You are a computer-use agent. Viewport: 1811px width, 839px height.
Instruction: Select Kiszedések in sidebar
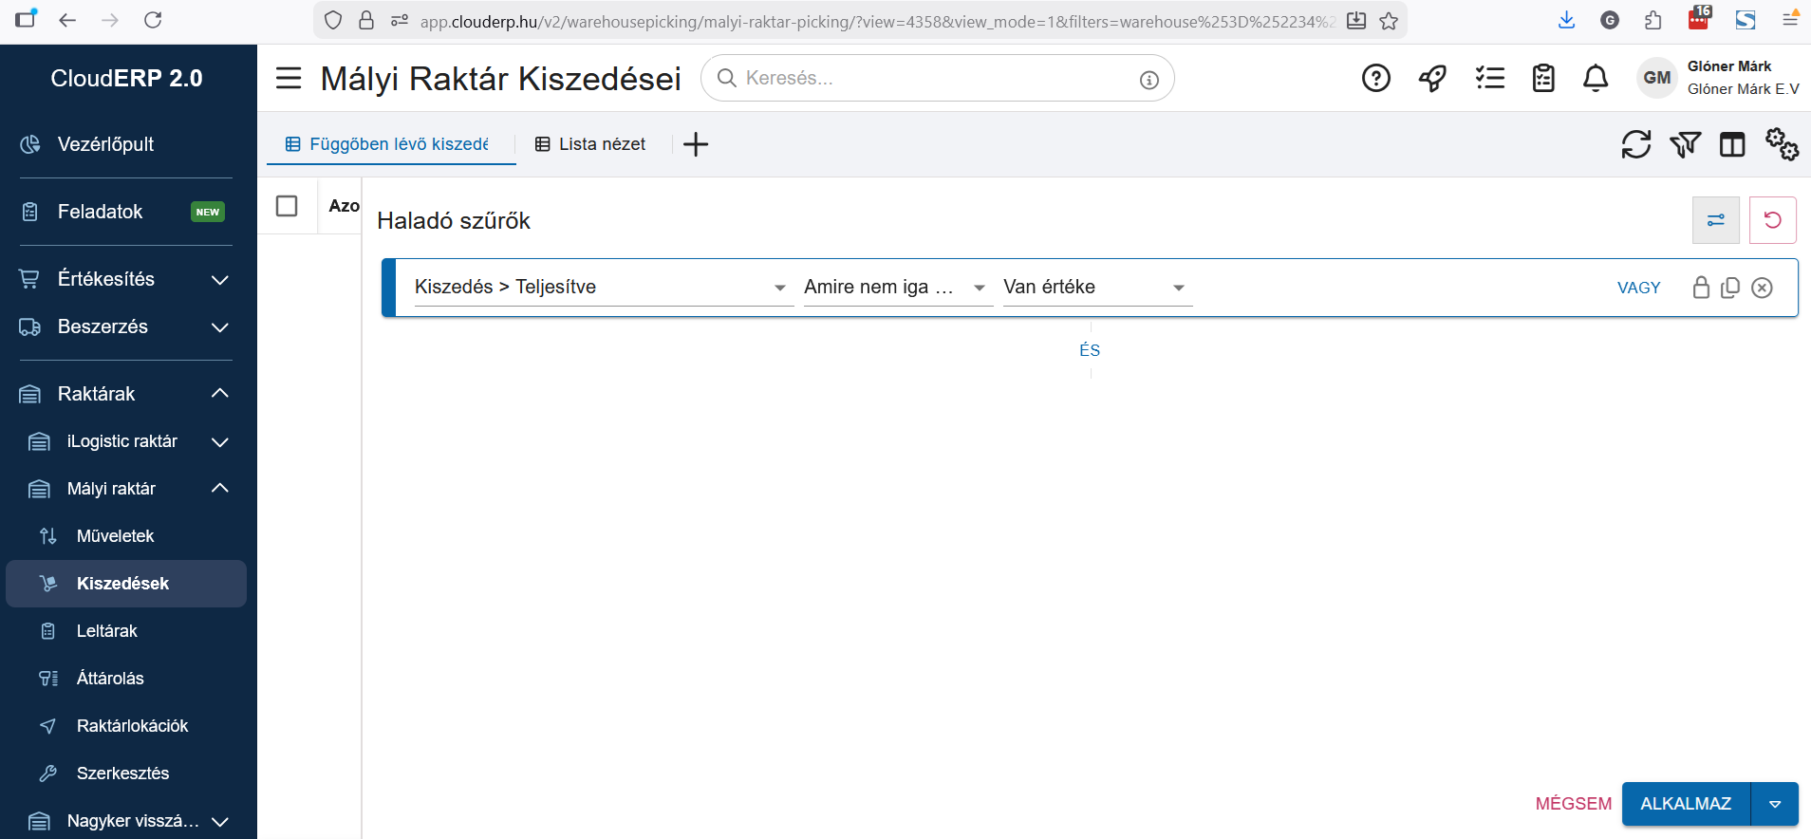coord(125,584)
